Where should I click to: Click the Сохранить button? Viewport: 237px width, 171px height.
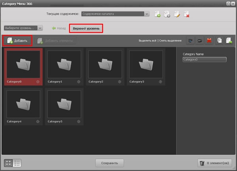tap(109, 163)
